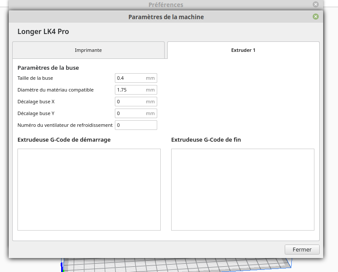Click the Paramètres de la machine title bar
Viewport: 338px width, 272px height.
[166, 17]
